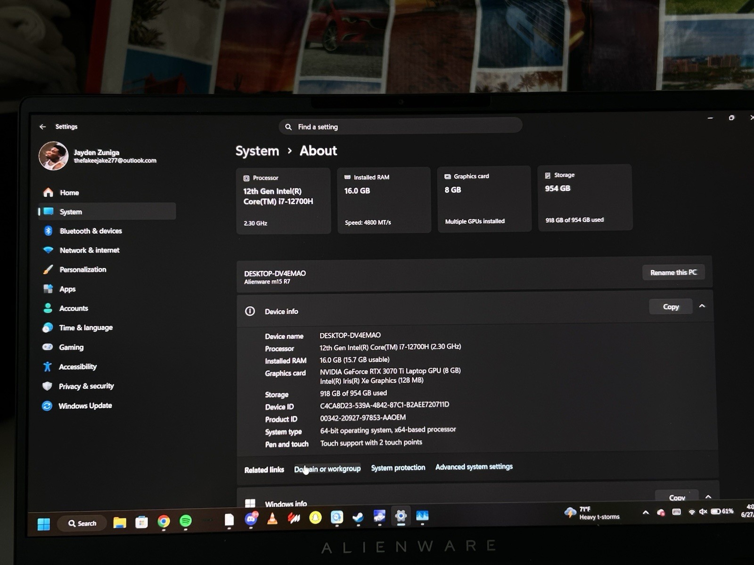Image resolution: width=754 pixels, height=565 pixels.
Task: Click the Gaming controller icon
Action: pos(48,347)
